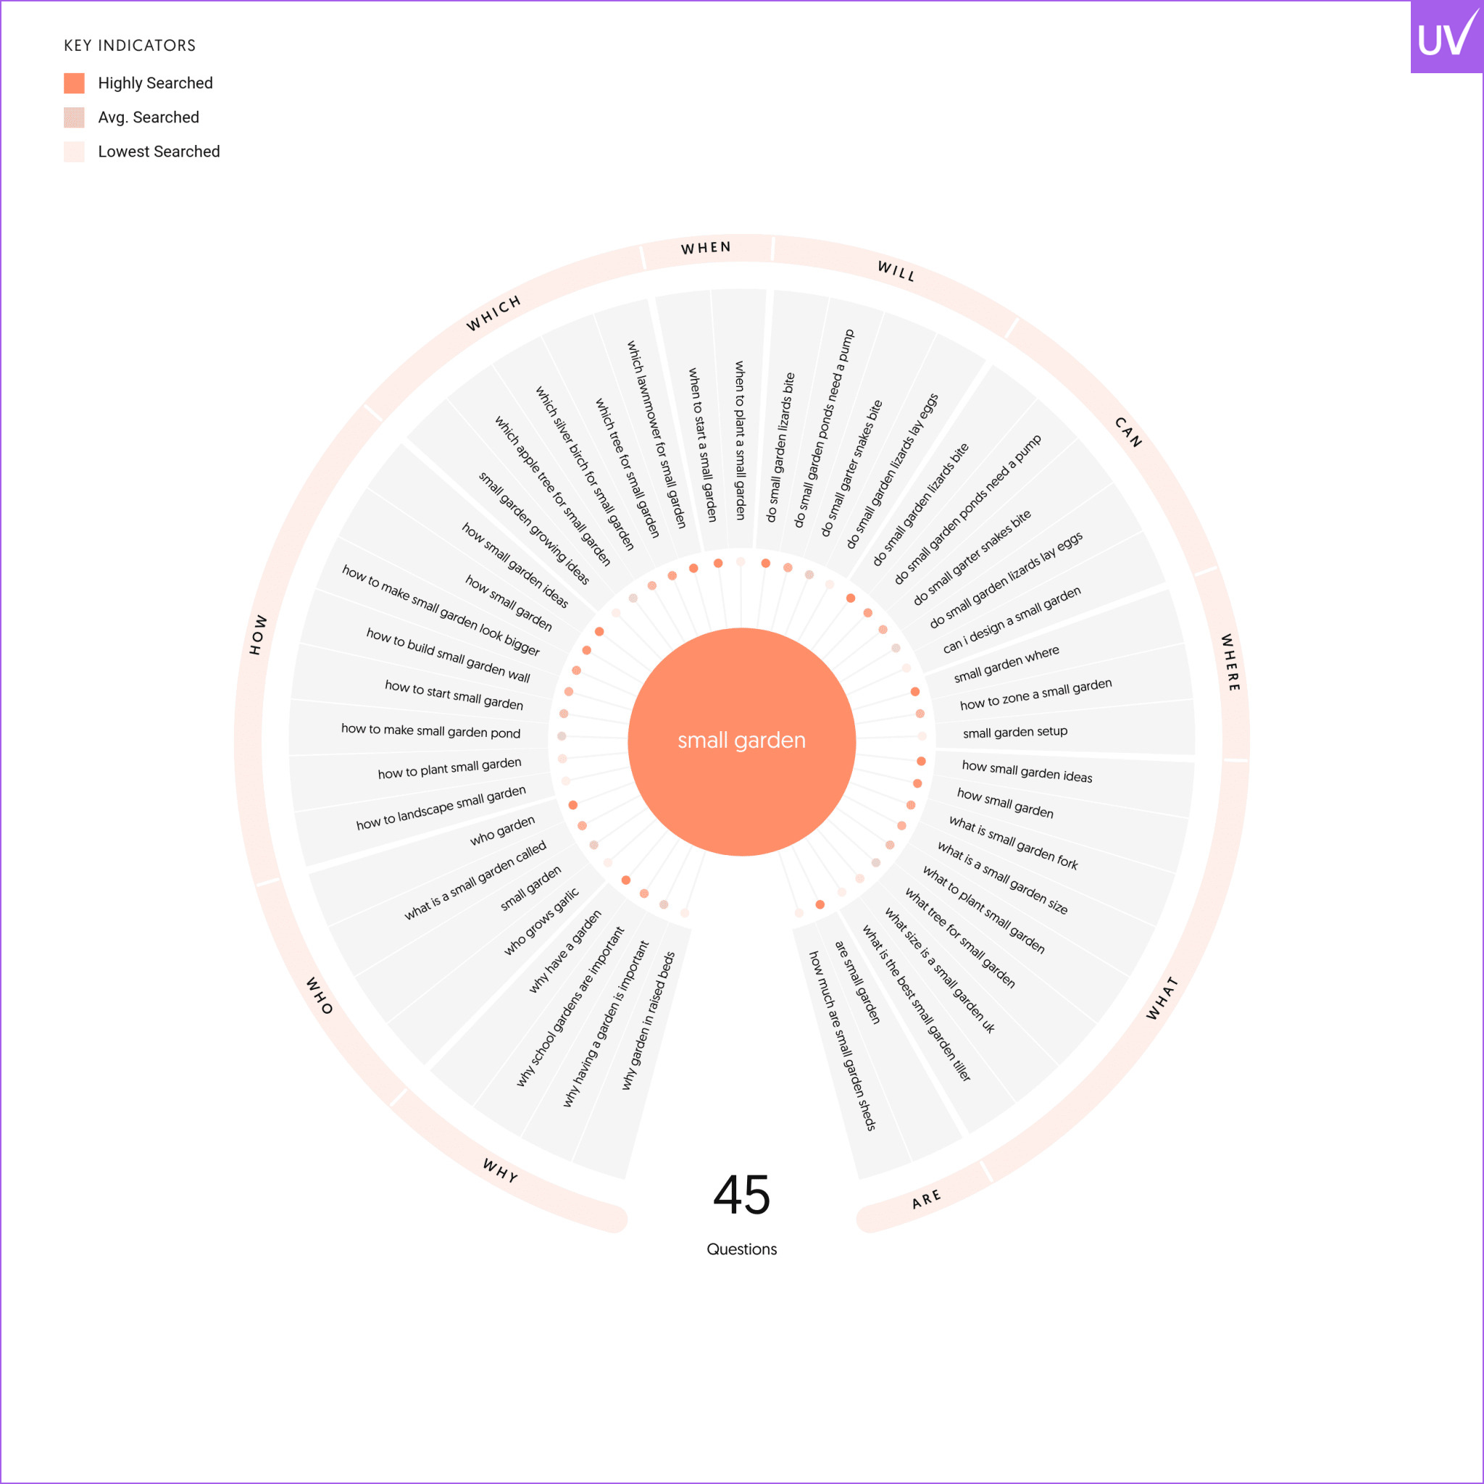Click 'why garden in raised beds' question
Screen dimensions: 1484x1484
[x=648, y=1021]
